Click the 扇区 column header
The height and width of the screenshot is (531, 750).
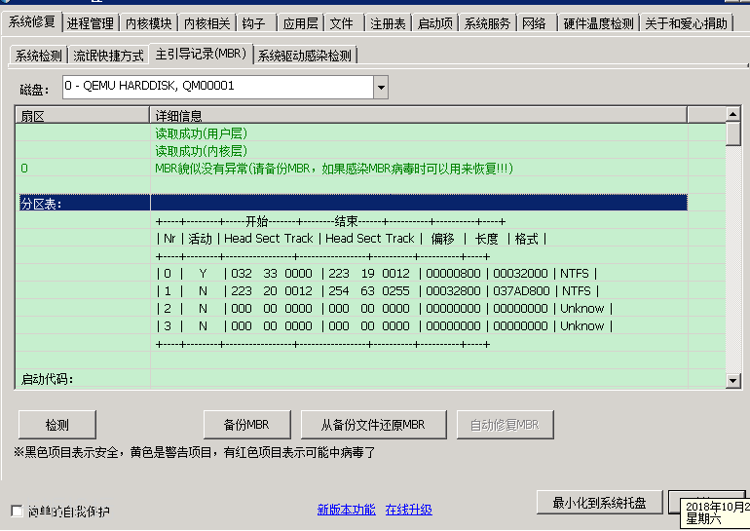(x=83, y=116)
